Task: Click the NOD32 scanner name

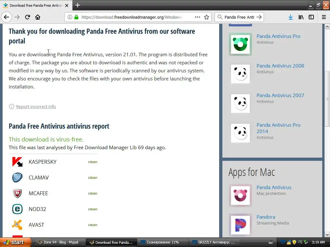Action: coord(37,209)
